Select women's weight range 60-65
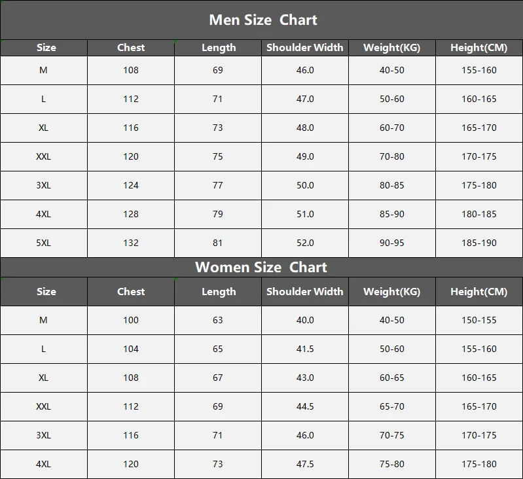The width and height of the screenshot is (523, 479). [391, 378]
